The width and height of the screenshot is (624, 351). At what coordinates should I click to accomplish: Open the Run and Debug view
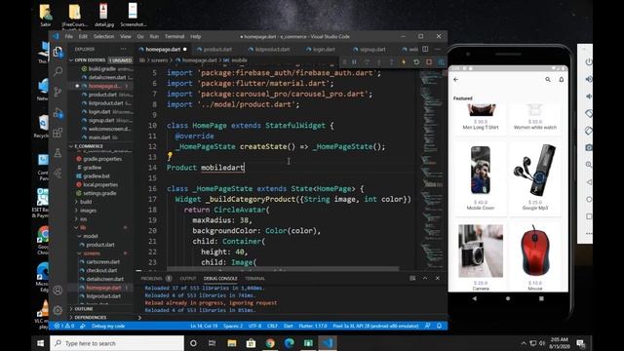[x=58, y=113]
